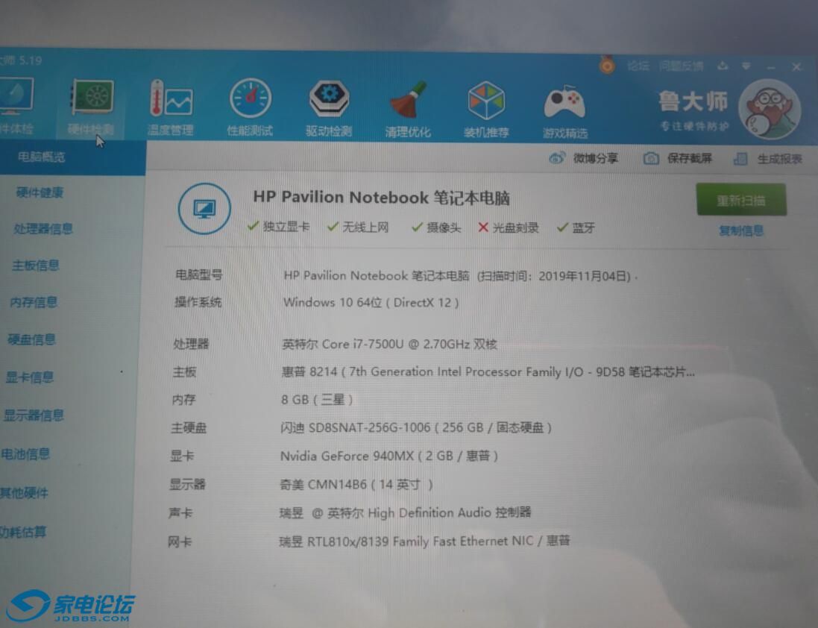
Task: Open 电池信息 in the sidebar
Action: [x=25, y=453]
